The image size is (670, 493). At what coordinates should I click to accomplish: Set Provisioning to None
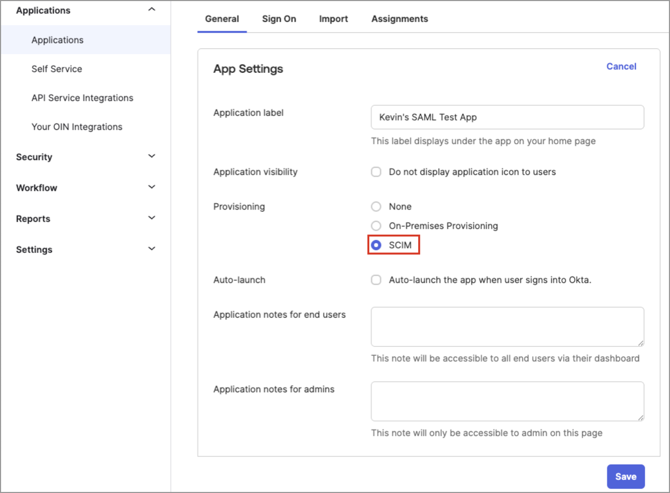[376, 206]
